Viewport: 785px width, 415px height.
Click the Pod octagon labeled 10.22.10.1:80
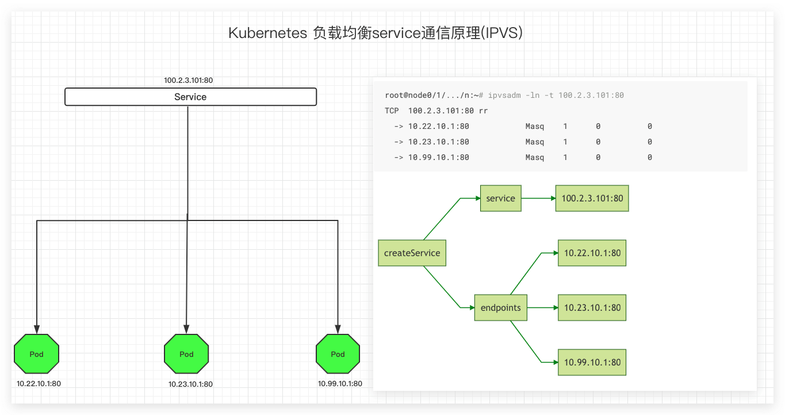point(37,354)
